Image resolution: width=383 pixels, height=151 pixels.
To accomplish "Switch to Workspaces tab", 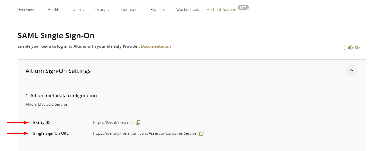I will pos(188,10).
